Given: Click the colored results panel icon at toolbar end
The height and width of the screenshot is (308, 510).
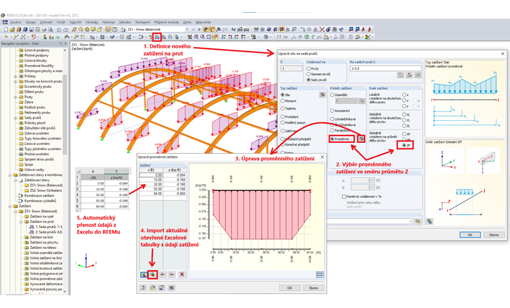Looking at the screenshot, I should pyautogui.click(x=368, y=37).
